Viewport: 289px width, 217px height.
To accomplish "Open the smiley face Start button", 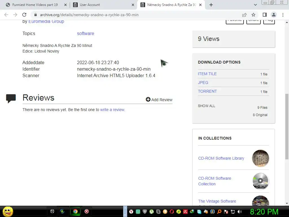I will coord(8,211).
